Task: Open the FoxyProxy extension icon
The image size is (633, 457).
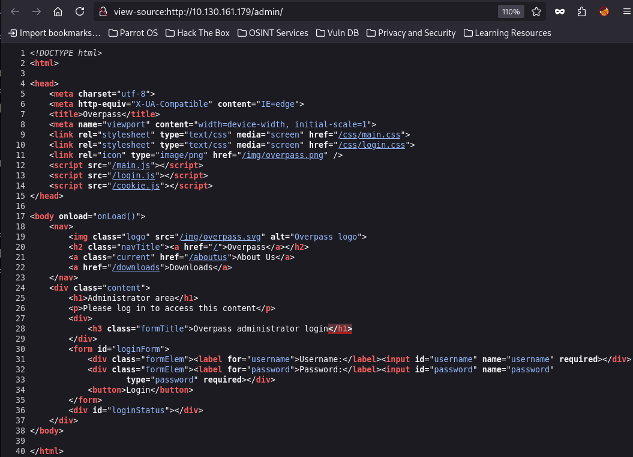Action: click(604, 12)
